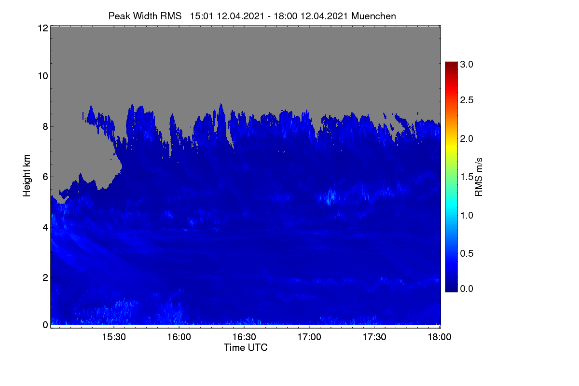
Task: Click the plot title "Peak Width RMS"
Action: tap(145, 16)
